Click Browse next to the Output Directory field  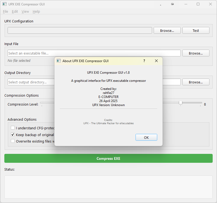pos(196,82)
